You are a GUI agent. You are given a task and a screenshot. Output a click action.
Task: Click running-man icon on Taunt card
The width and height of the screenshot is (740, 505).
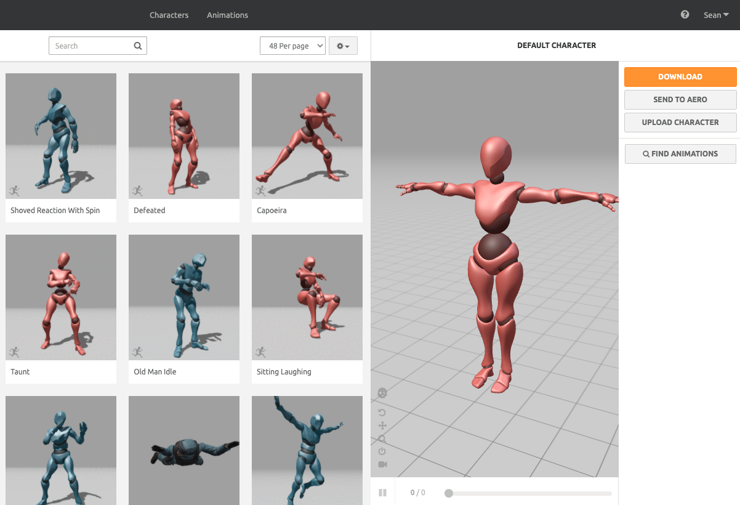click(14, 352)
